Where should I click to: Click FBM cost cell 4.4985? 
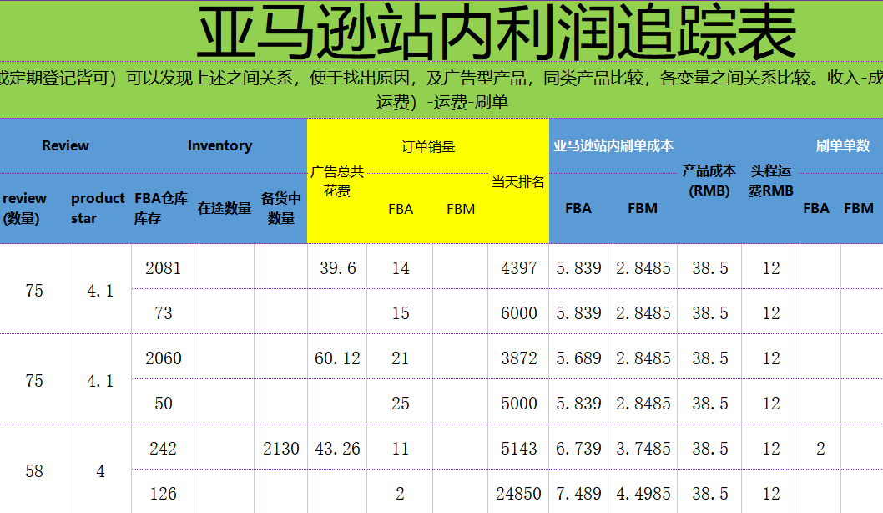point(643,493)
